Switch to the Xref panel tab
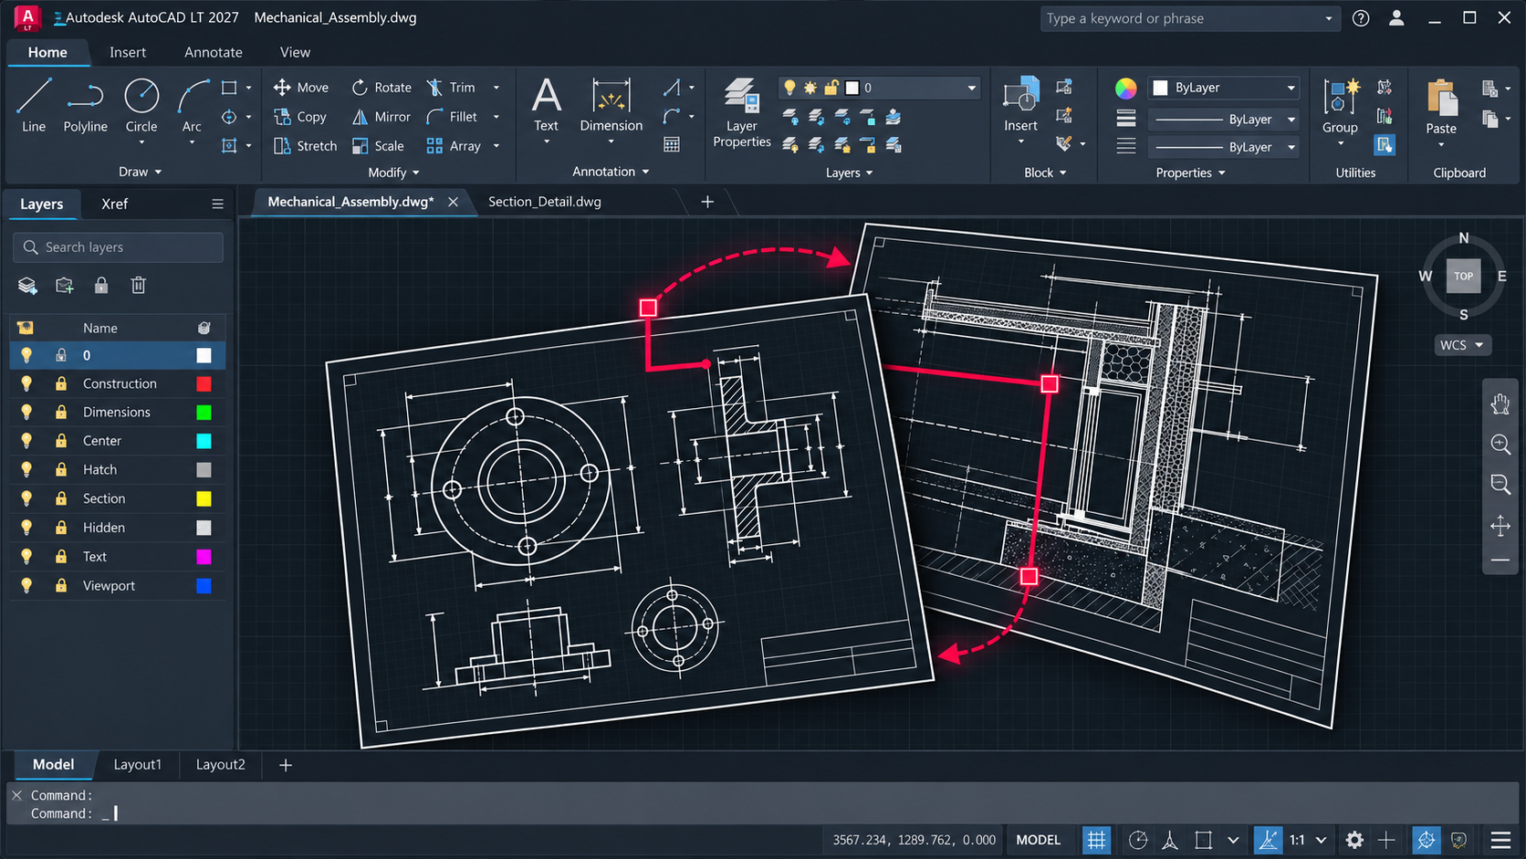The image size is (1526, 859). pos(114,204)
